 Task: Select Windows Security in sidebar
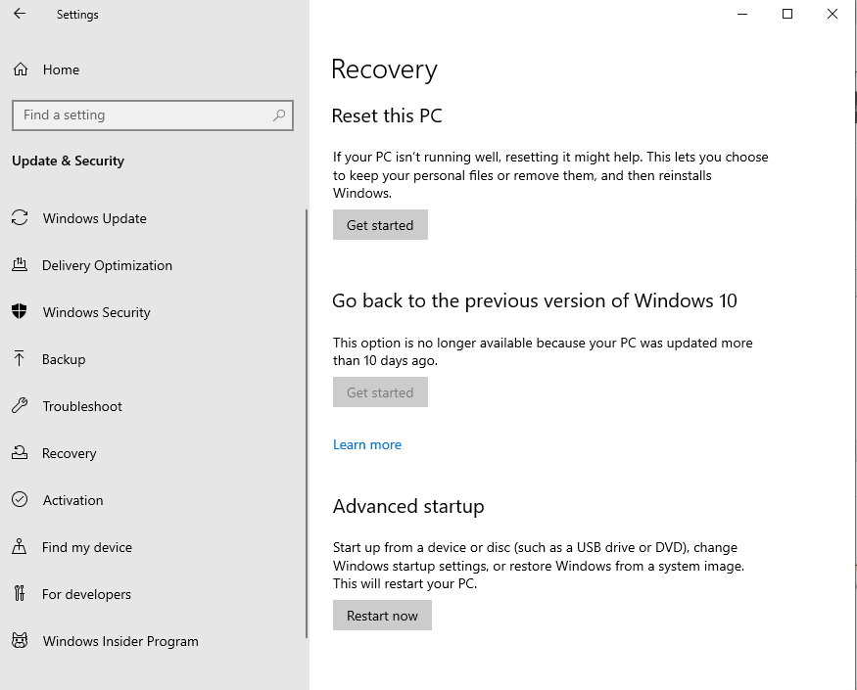click(97, 312)
